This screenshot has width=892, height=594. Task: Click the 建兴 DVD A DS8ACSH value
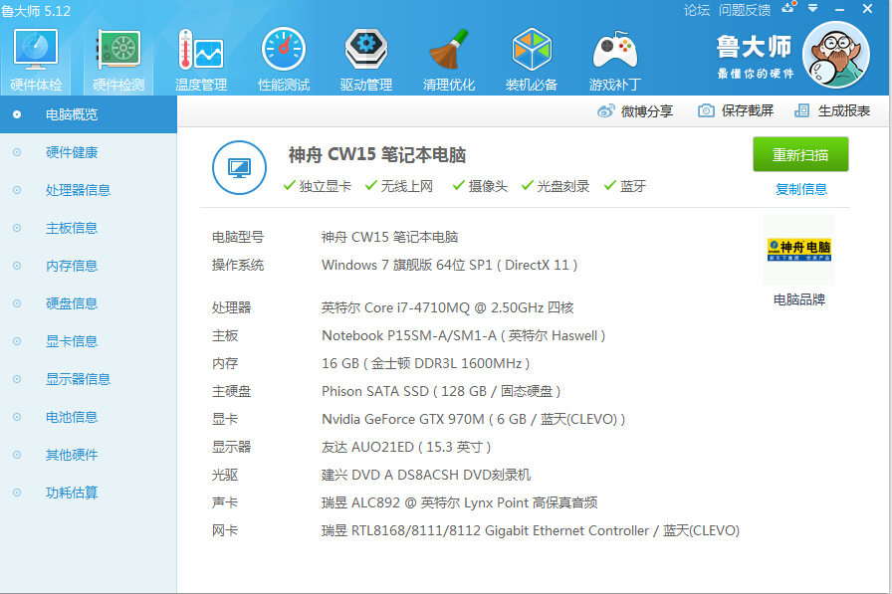point(426,475)
